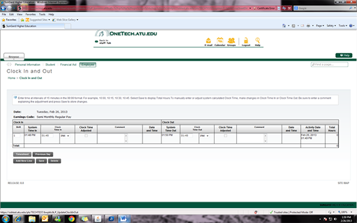Click the Save button

coord(41,161)
